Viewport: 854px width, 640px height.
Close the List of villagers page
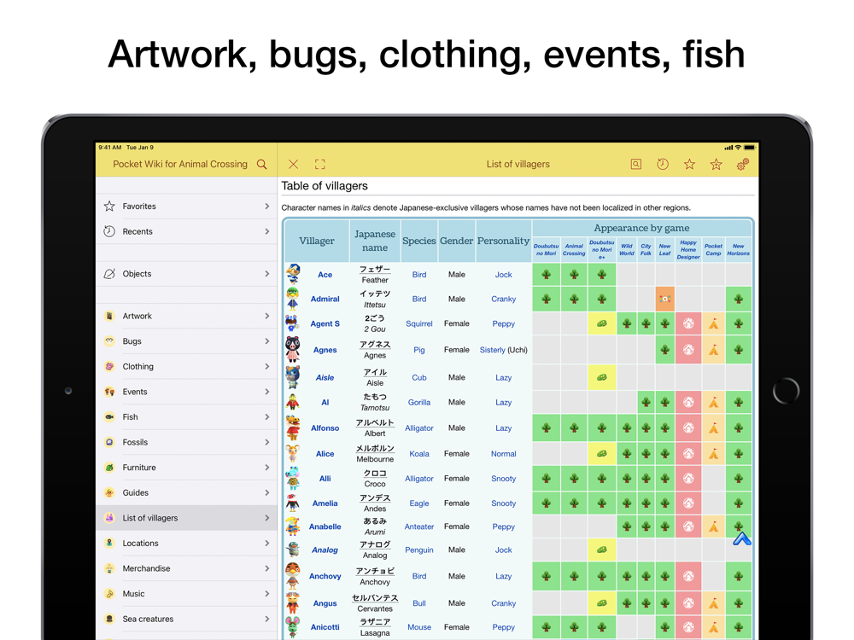293,165
